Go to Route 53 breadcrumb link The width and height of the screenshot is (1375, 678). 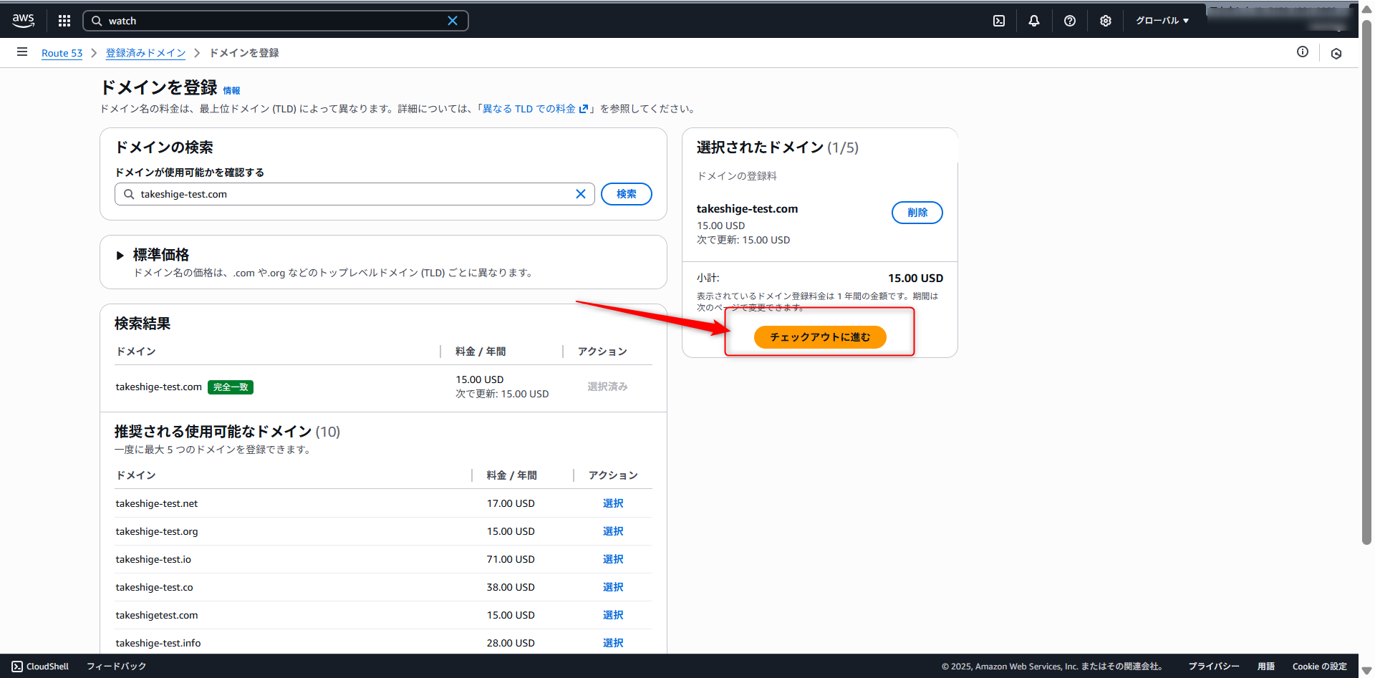pos(62,53)
